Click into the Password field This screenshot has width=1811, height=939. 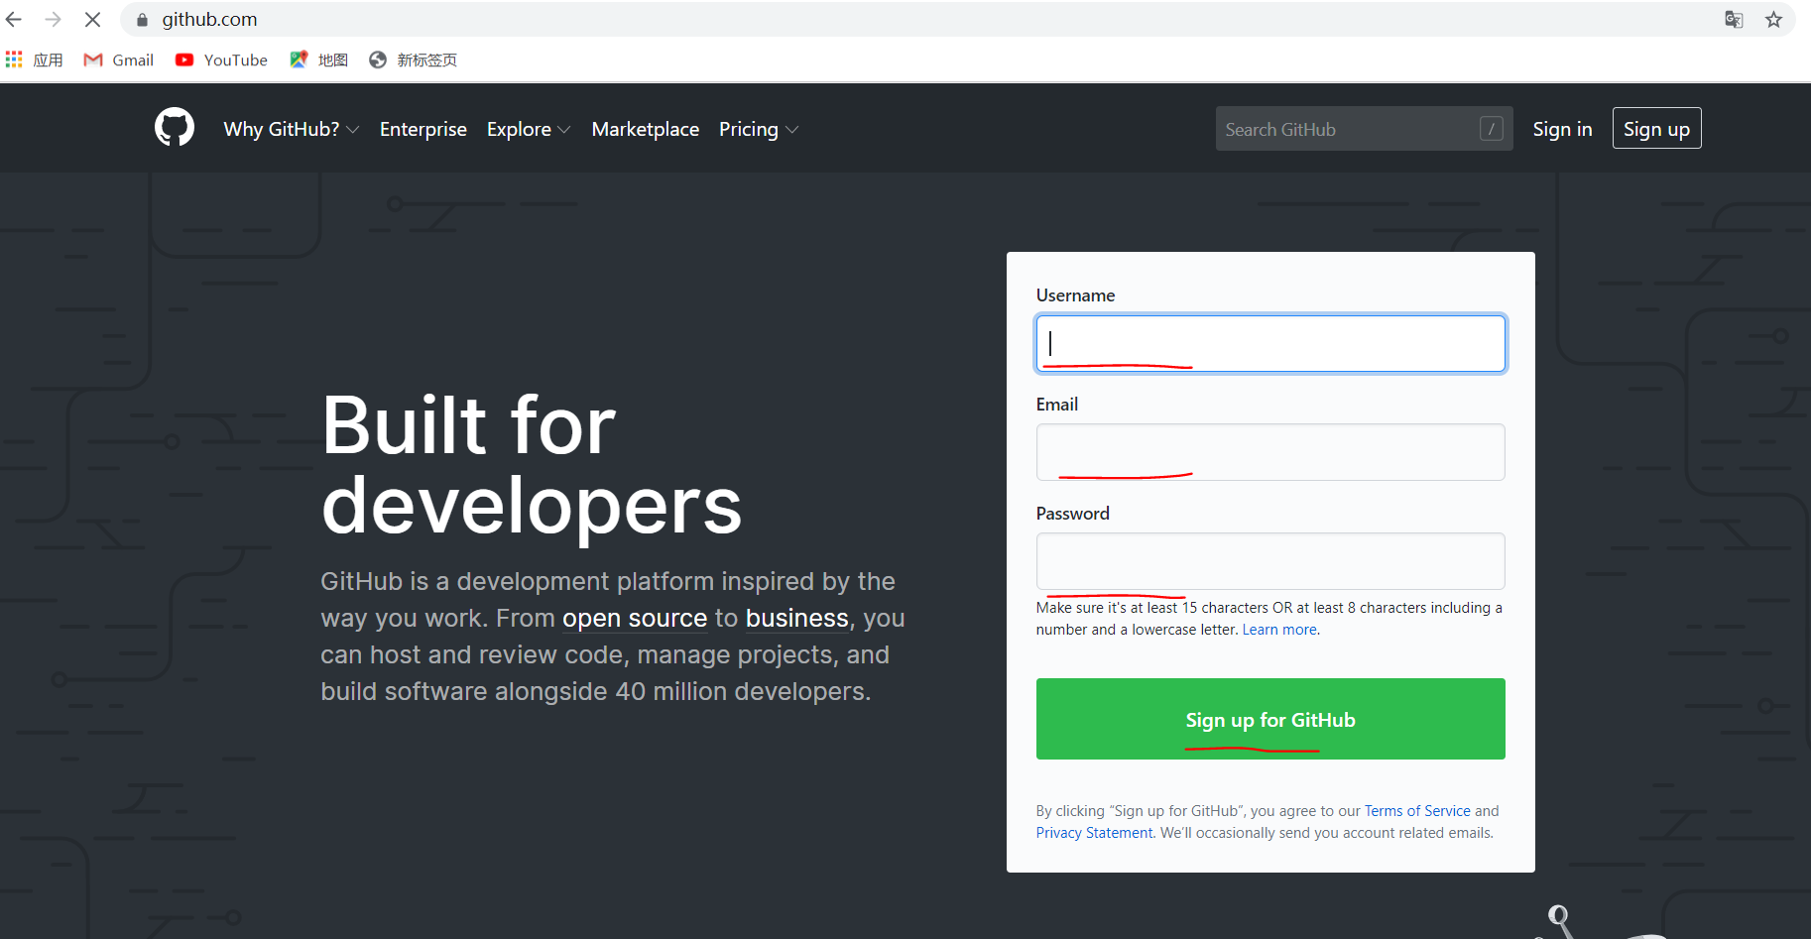[x=1270, y=561]
